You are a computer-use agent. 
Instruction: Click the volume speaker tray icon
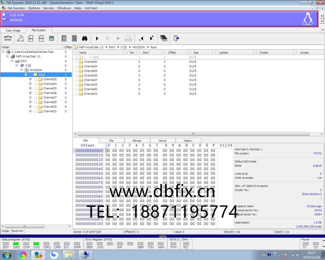tap(298, 255)
